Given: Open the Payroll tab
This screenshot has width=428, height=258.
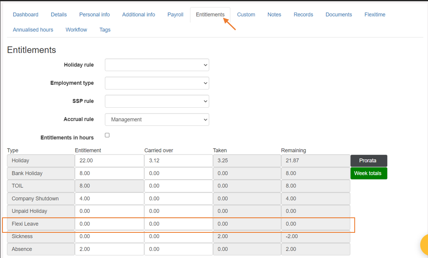Looking at the screenshot, I should [175, 14].
